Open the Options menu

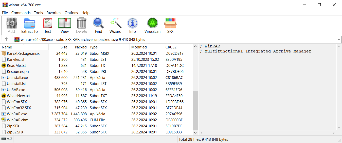click(71, 13)
